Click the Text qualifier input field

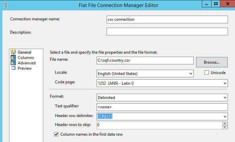tap(162, 107)
